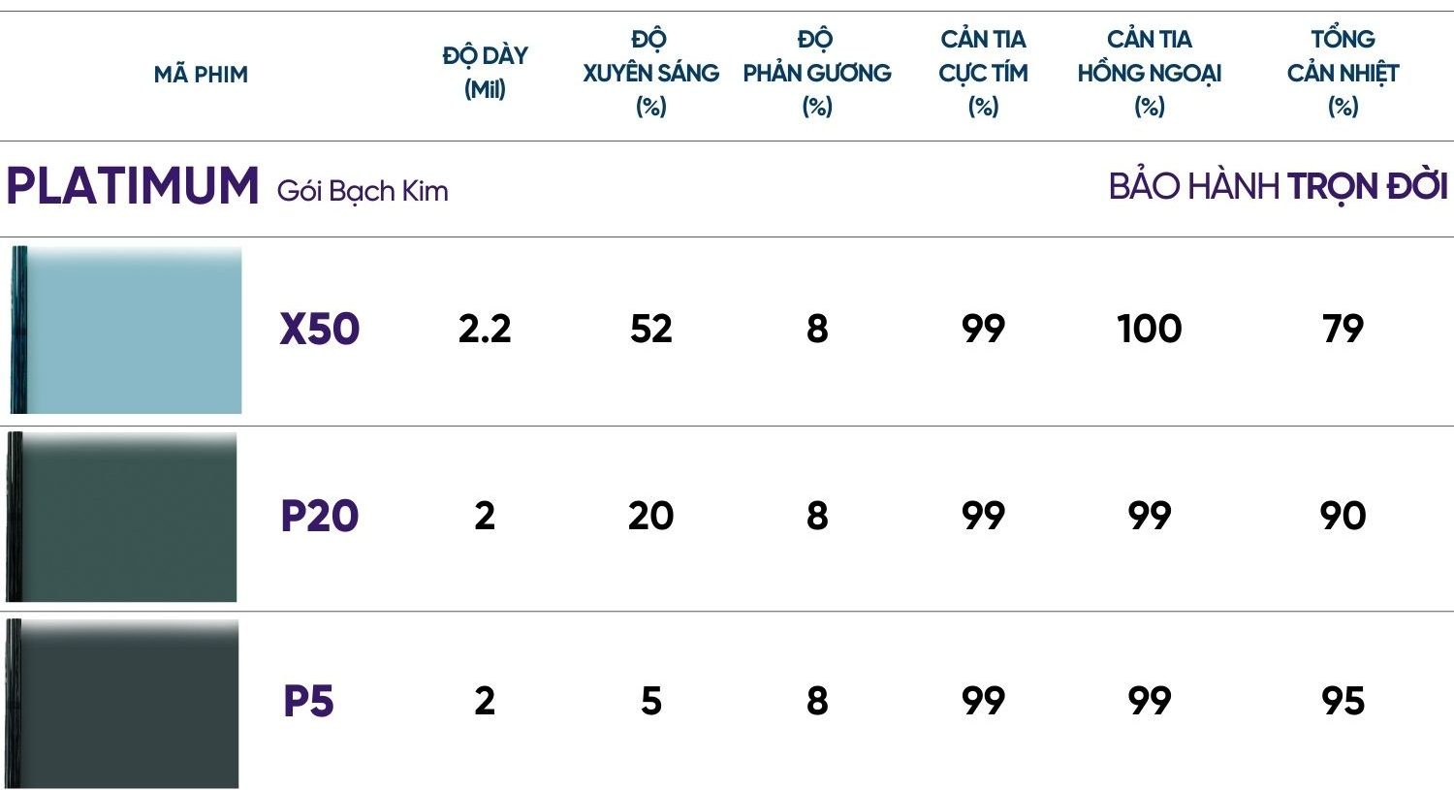Click the ĐỘ PHẢN GƯƠNG column header

point(817,73)
